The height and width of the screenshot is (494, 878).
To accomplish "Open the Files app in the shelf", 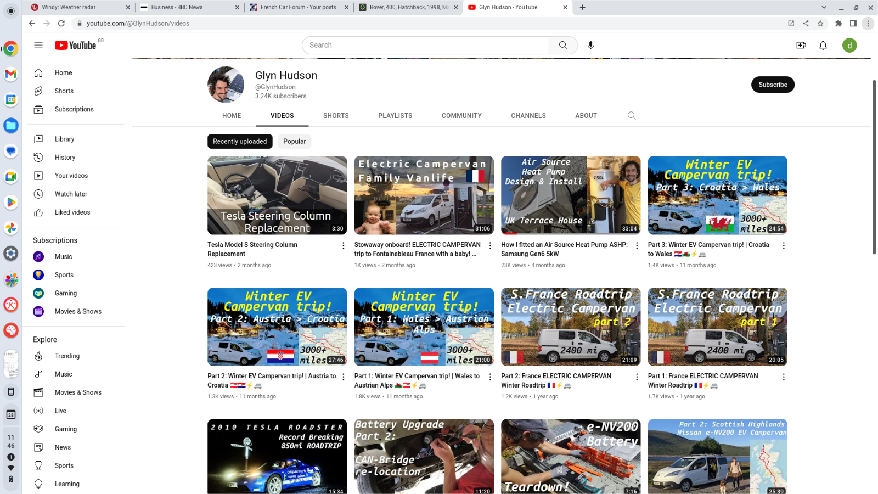I will (x=11, y=125).
